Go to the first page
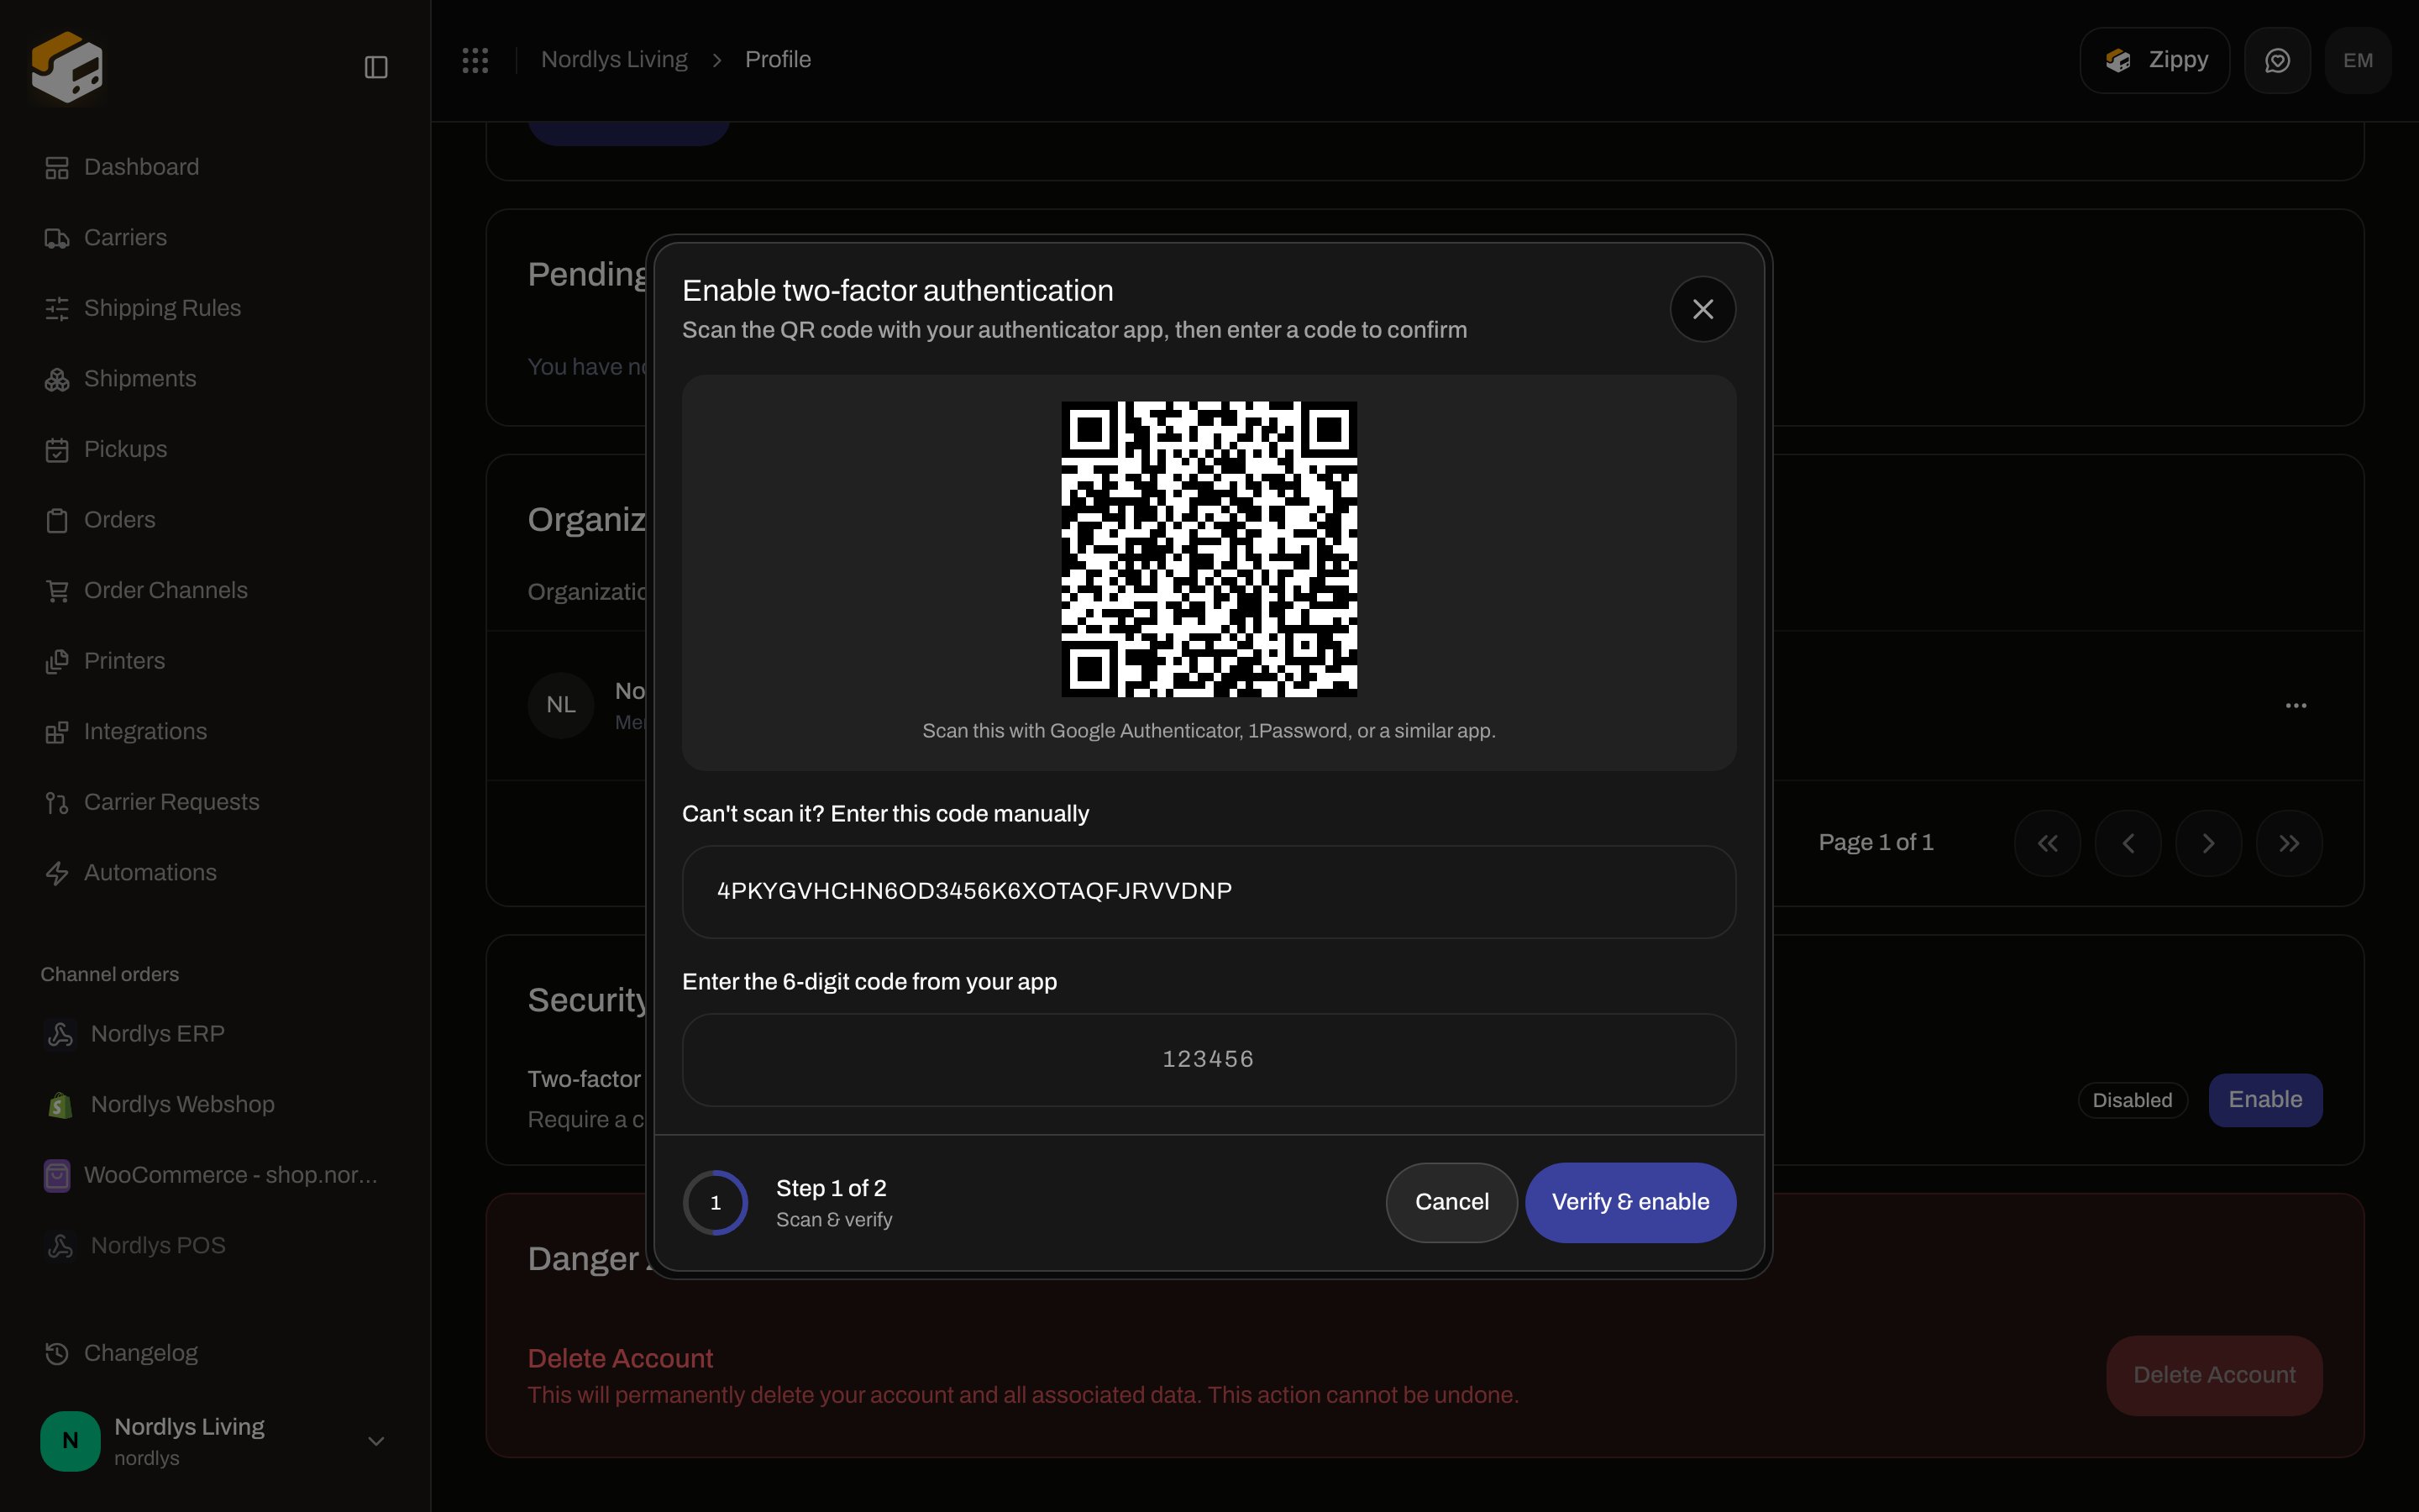Viewport: 2419px width, 1512px height. click(x=2047, y=843)
